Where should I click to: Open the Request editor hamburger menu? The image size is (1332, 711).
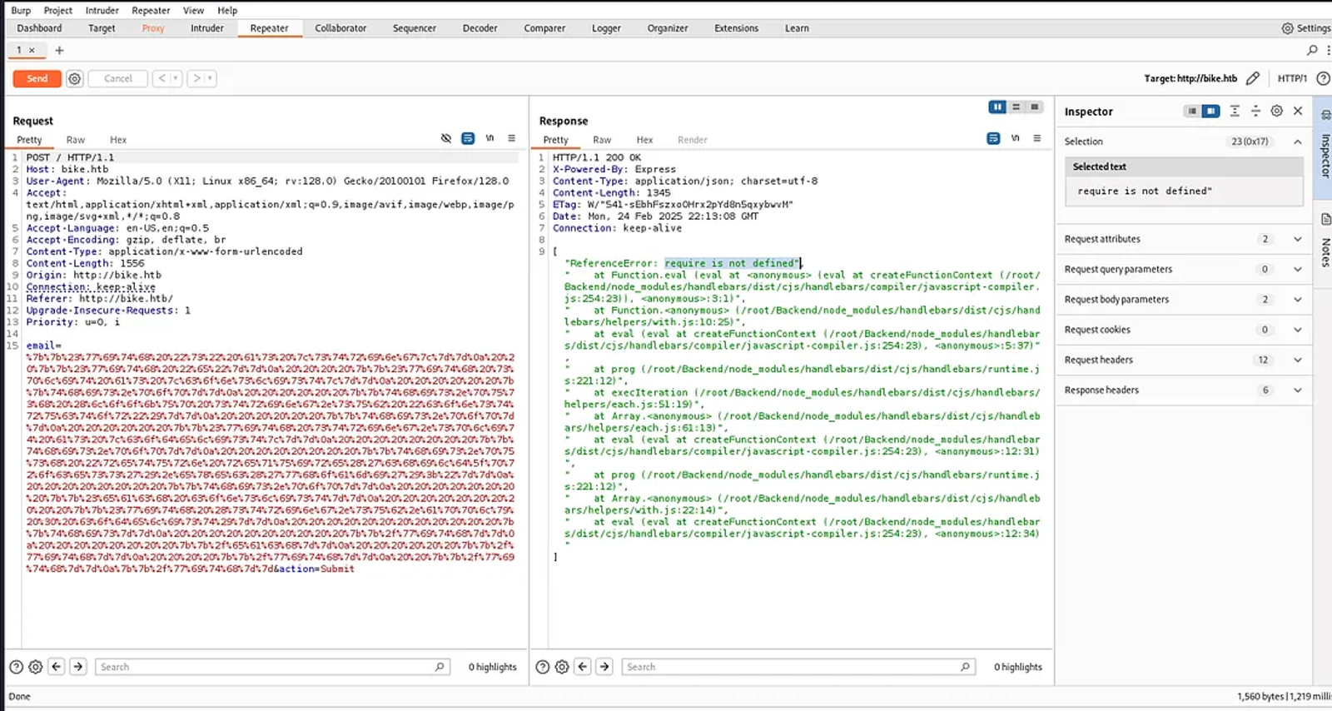[x=511, y=138]
